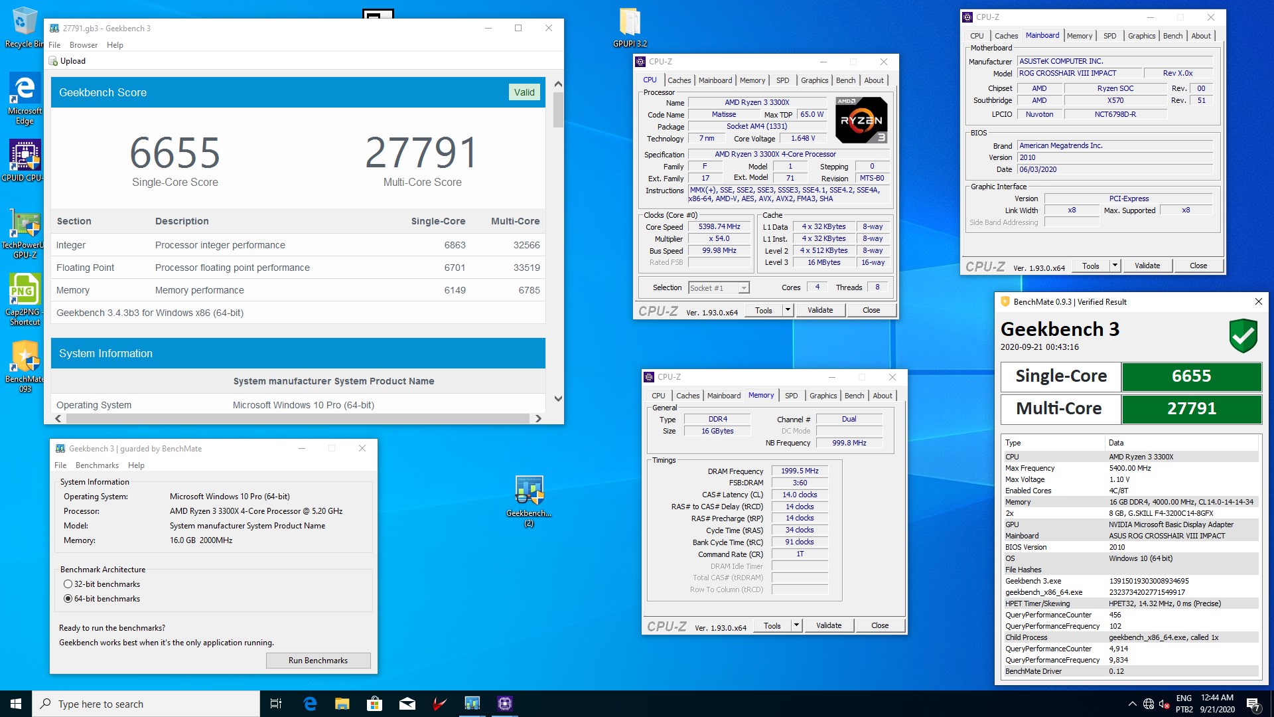The image size is (1274, 717).
Task: Open BenchMate 093 desktop shortcut
Action: pos(25,366)
